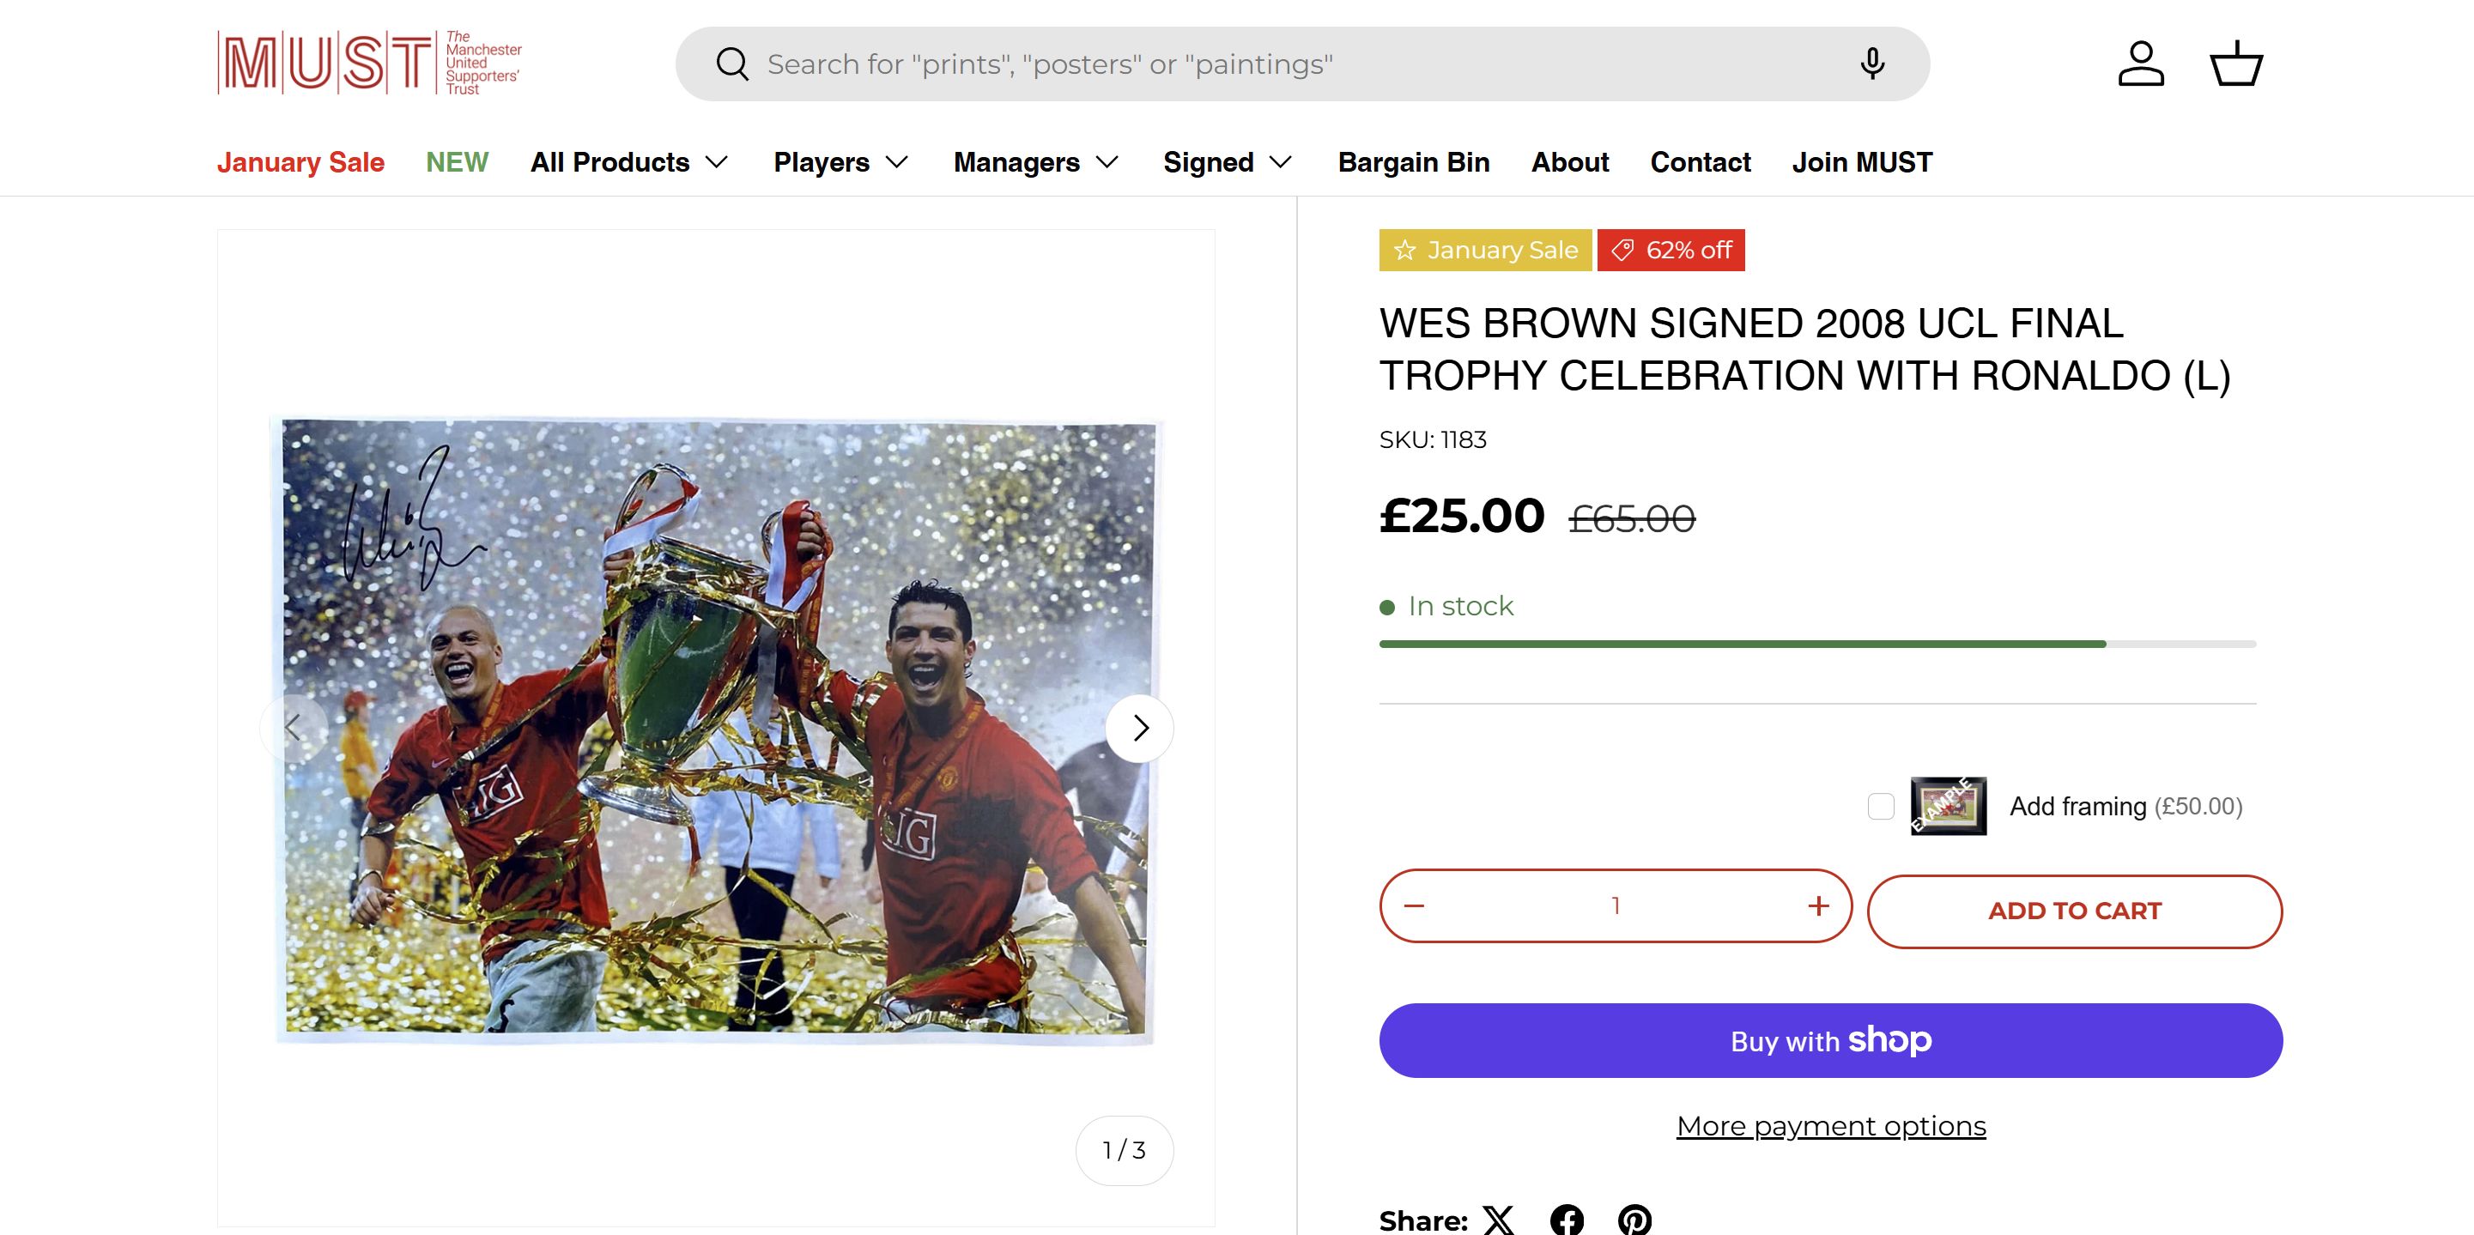This screenshot has width=2474, height=1235.
Task: Open the Bargain Bin menu item
Action: coord(1414,162)
